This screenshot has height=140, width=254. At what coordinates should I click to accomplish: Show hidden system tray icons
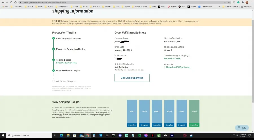pyautogui.click(x=230, y=135)
